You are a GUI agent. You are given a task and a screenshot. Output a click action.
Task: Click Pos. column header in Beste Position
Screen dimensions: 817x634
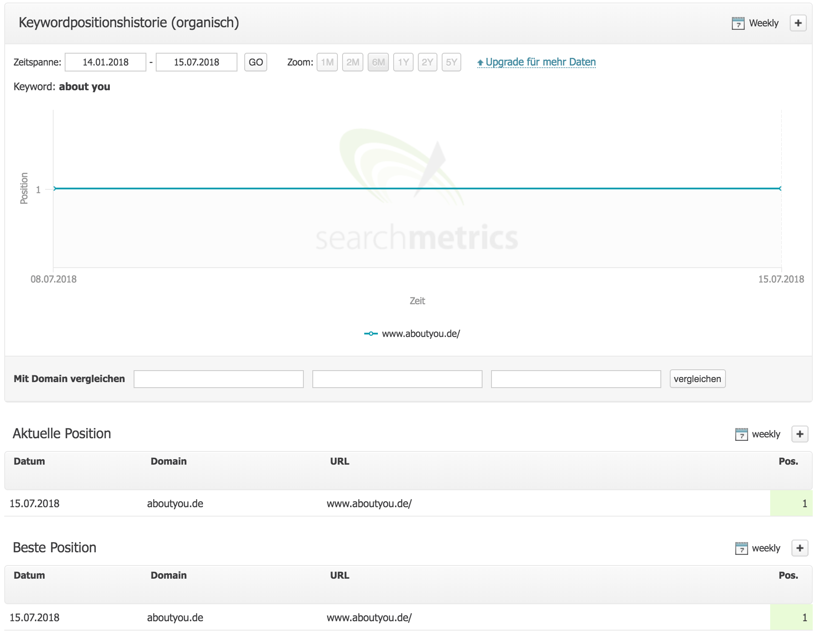click(788, 575)
